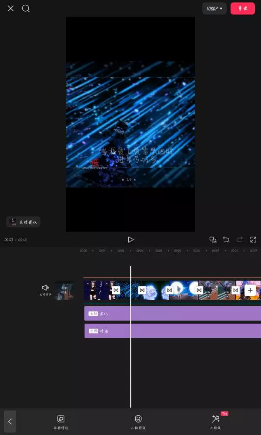Select the 暗角 vignette effect track
The image size is (261, 435).
pyautogui.click(x=173, y=331)
